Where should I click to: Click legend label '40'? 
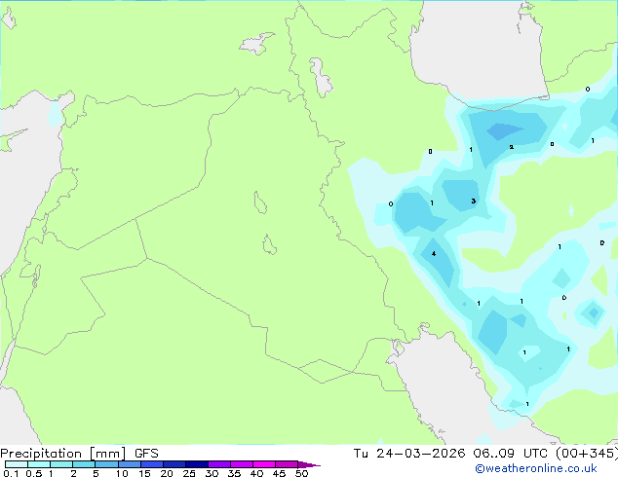click(x=256, y=473)
